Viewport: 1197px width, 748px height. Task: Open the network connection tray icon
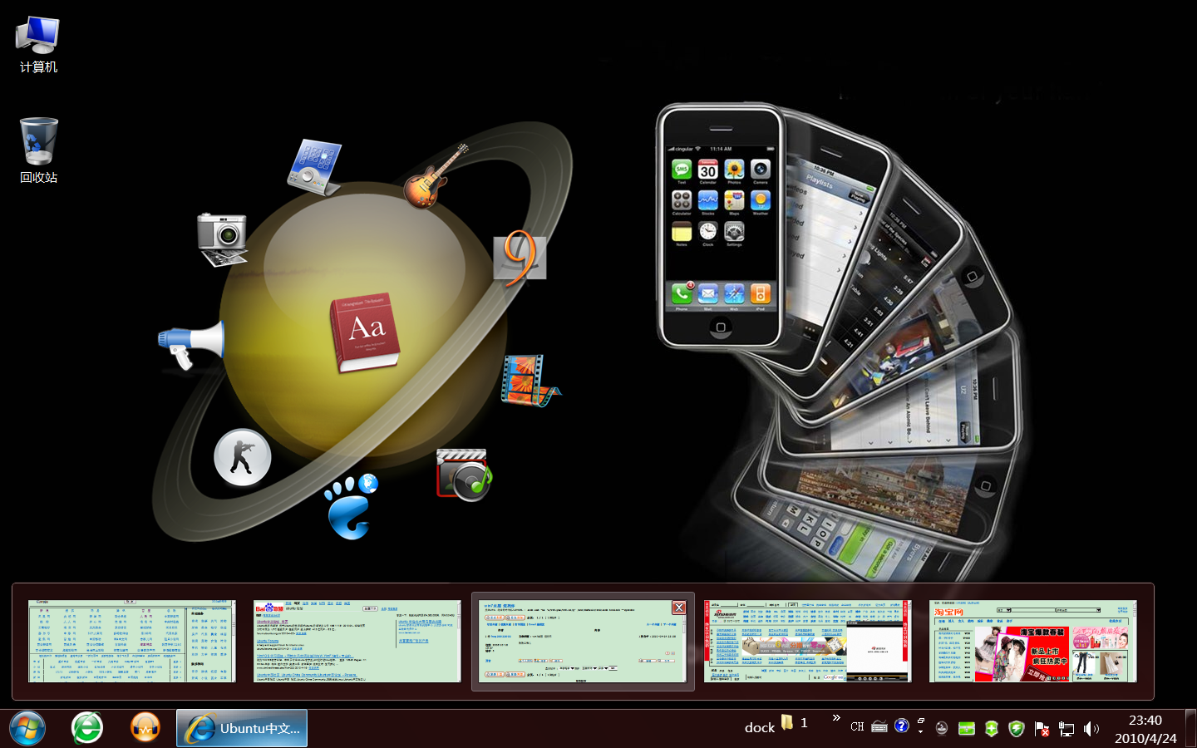(1066, 729)
